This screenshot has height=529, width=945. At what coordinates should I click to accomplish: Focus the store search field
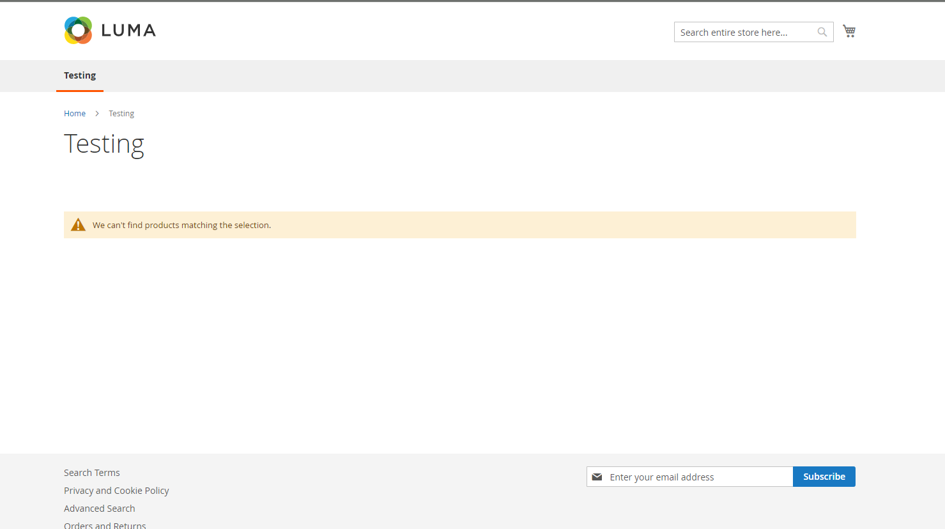click(x=753, y=32)
